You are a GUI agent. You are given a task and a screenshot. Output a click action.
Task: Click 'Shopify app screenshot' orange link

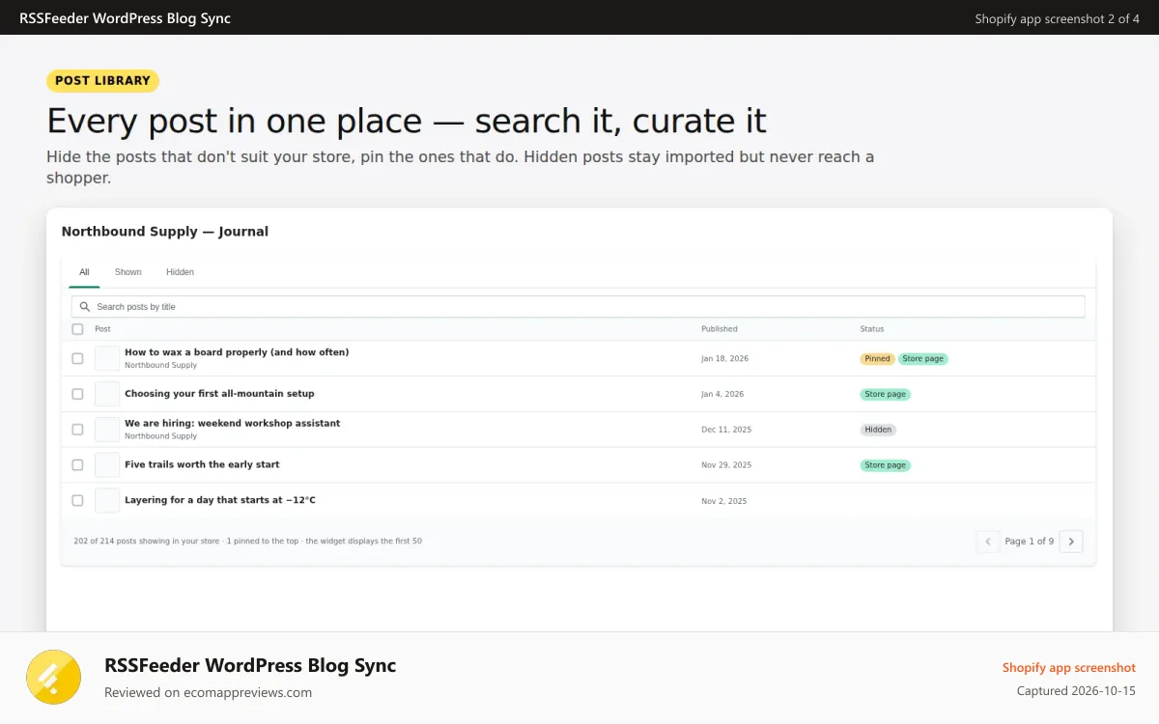coord(1069,668)
